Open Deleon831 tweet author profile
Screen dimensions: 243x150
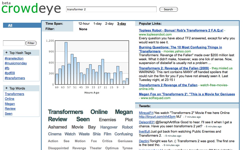click(147, 122)
